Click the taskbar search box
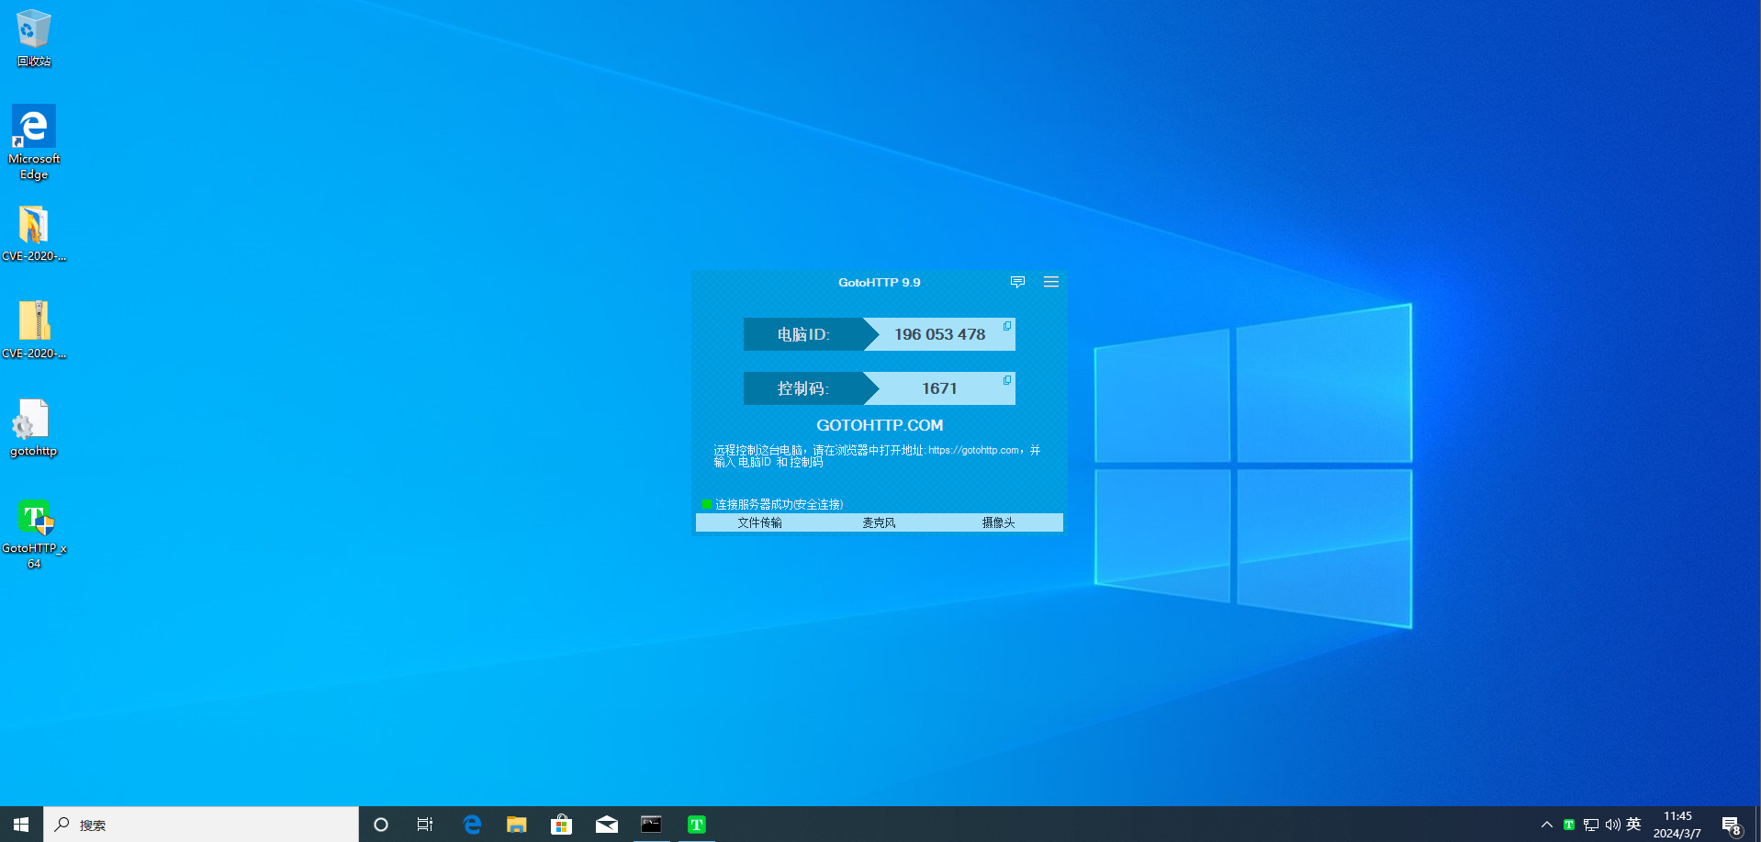This screenshot has width=1761, height=842. click(x=201, y=825)
